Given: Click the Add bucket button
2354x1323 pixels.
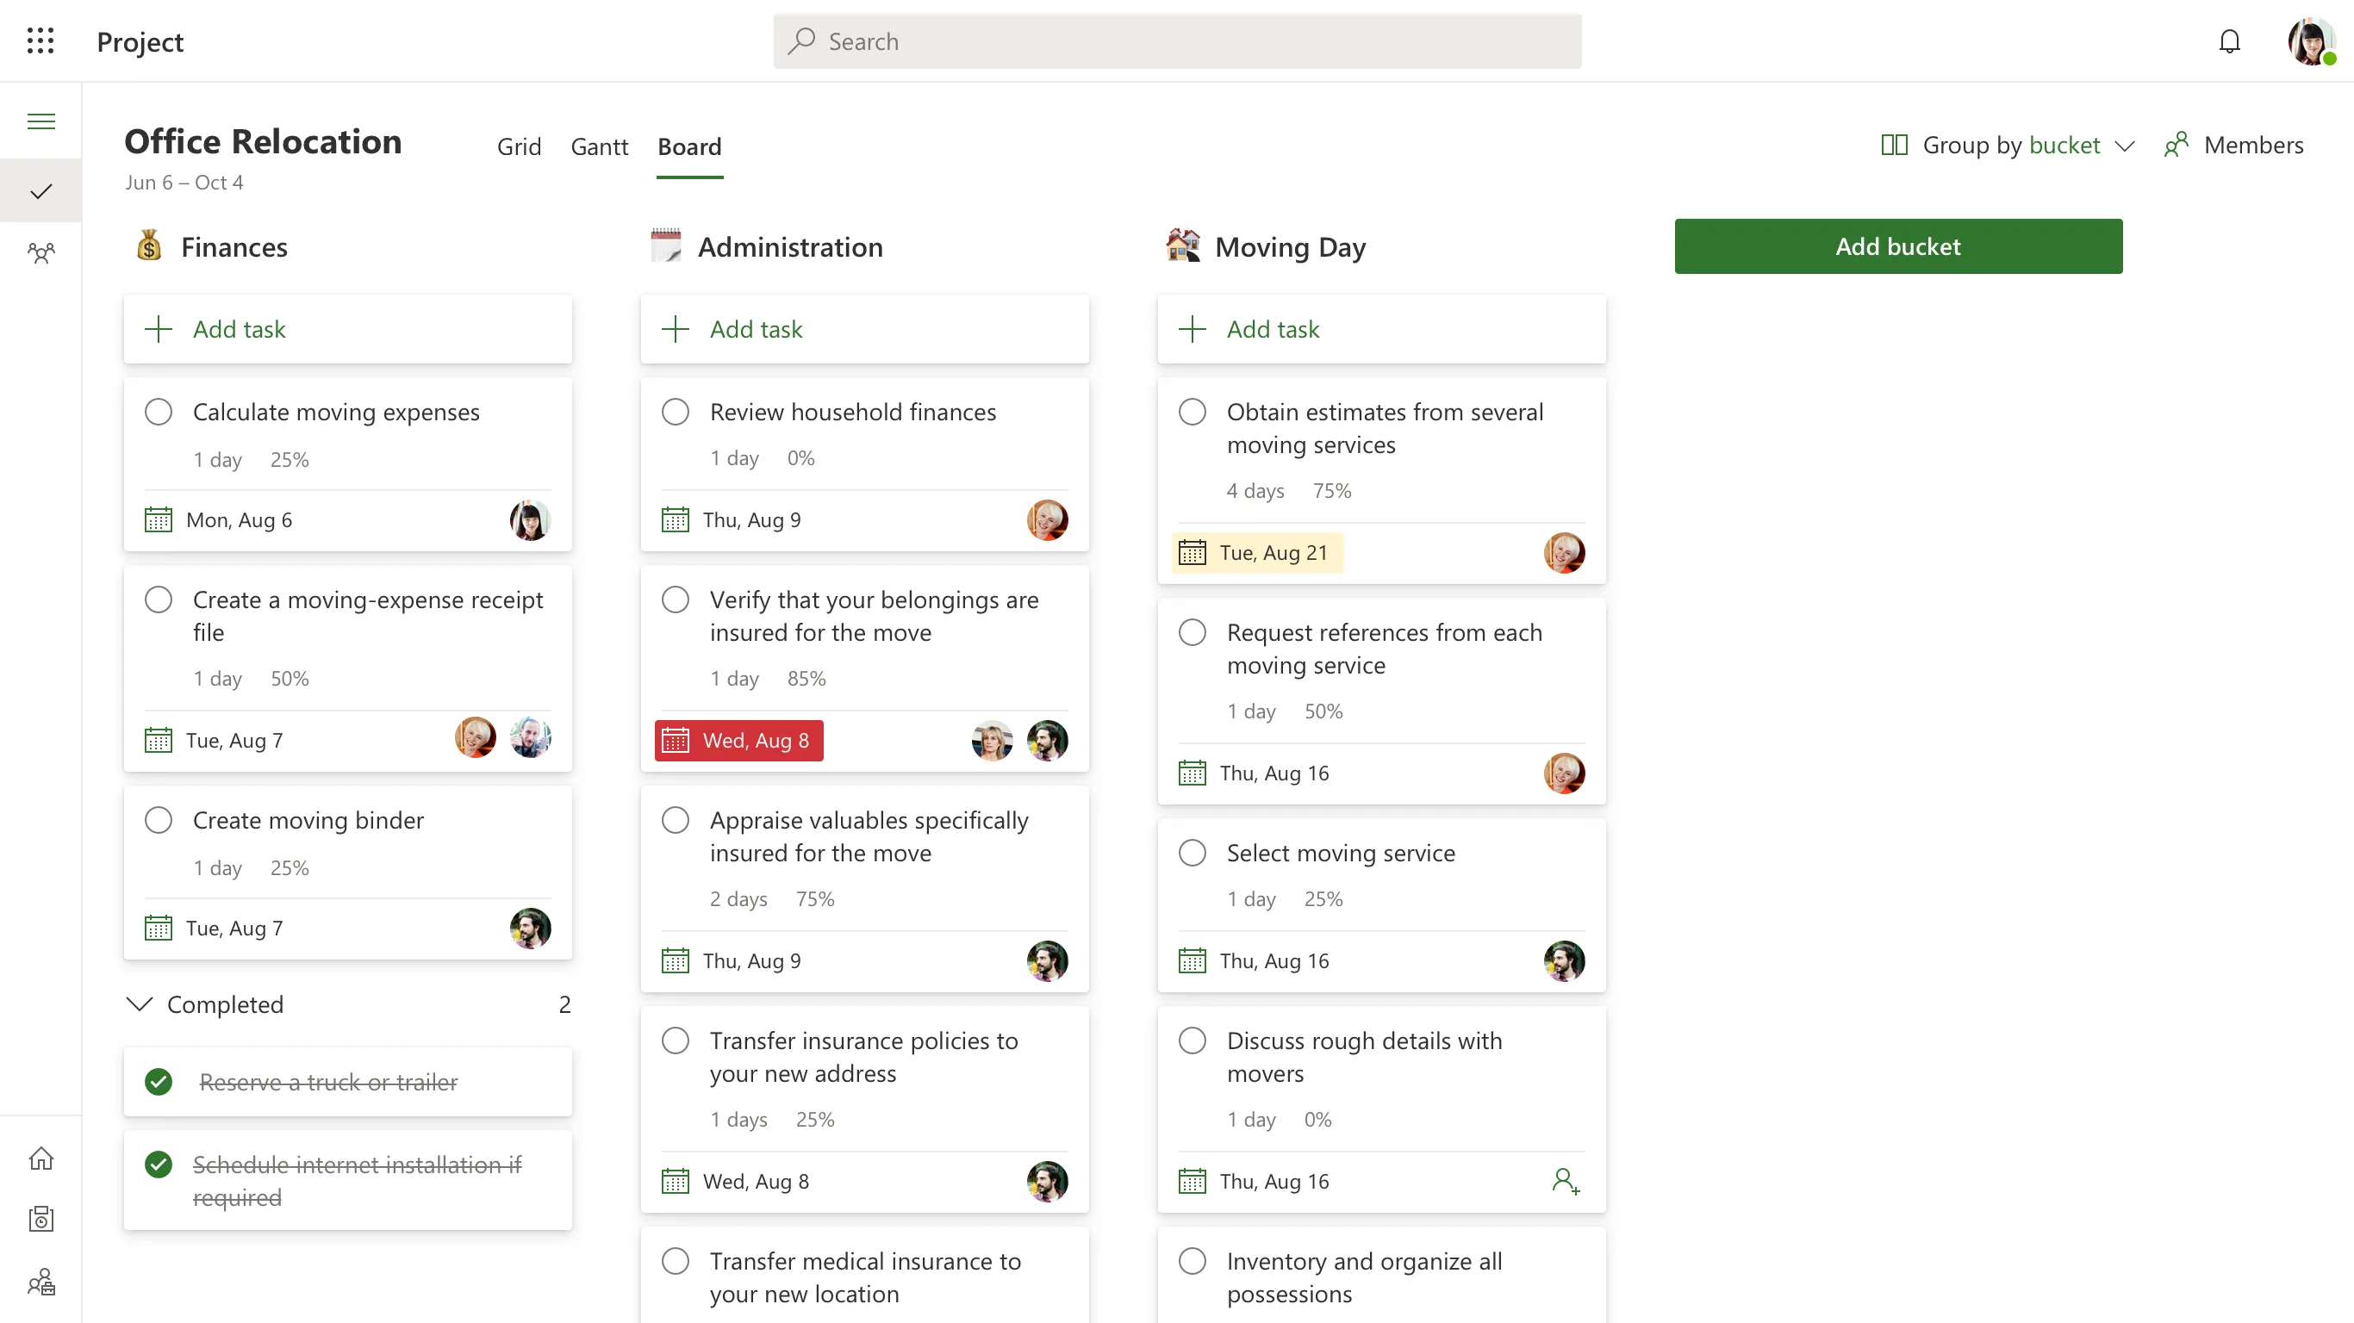Looking at the screenshot, I should pos(1898,245).
